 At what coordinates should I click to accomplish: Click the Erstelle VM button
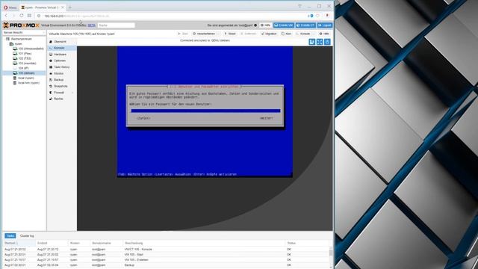click(x=284, y=25)
